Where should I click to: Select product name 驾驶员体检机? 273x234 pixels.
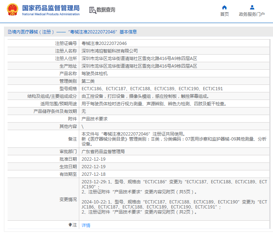click(94, 74)
